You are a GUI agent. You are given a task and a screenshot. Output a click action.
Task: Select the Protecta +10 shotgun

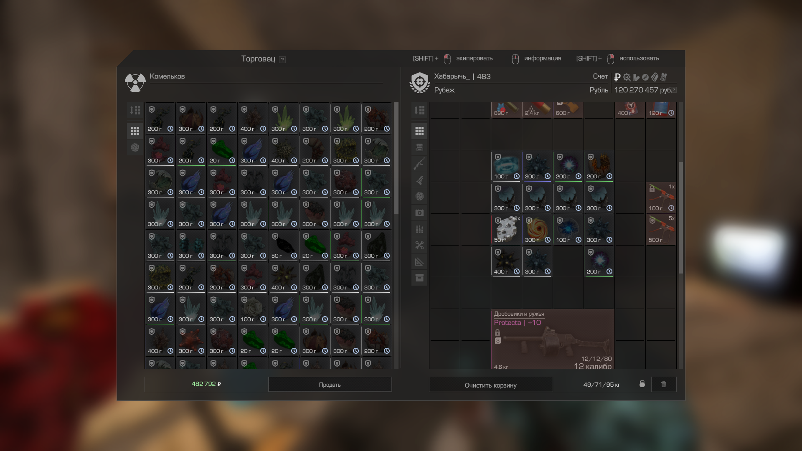click(553, 339)
